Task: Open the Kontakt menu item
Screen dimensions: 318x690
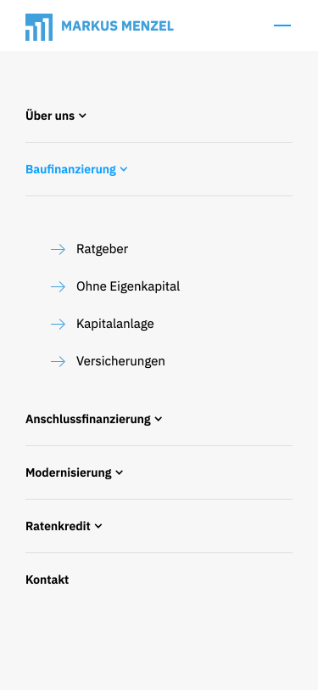Action: (47, 580)
